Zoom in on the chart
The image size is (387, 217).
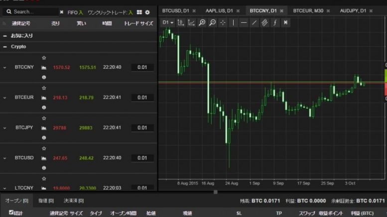[x=202, y=23]
